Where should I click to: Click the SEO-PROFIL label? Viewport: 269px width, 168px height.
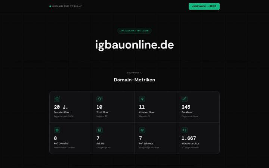click(134, 73)
